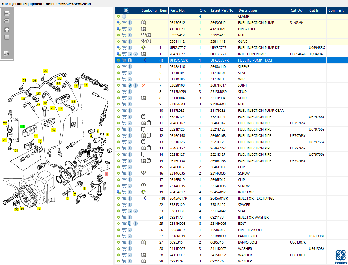The height and width of the screenshot is (265, 348).
Task: Select the highlighted UFK3C727R parts number
Action: coord(179,60)
